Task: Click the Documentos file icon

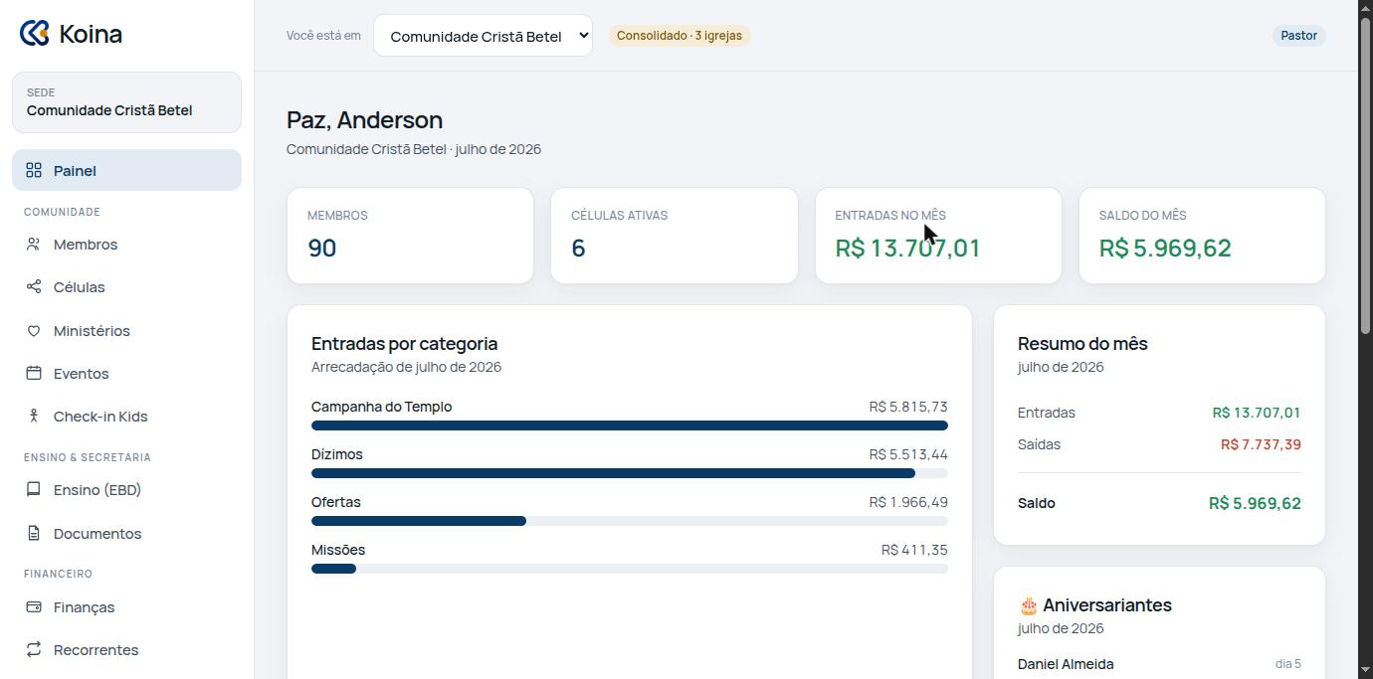Action: (34, 533)
